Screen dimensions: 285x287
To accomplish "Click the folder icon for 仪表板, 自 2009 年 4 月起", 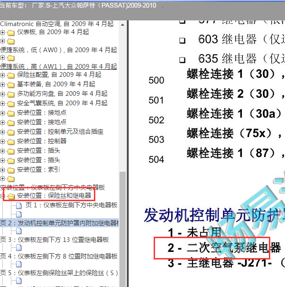I will point(11,33).
